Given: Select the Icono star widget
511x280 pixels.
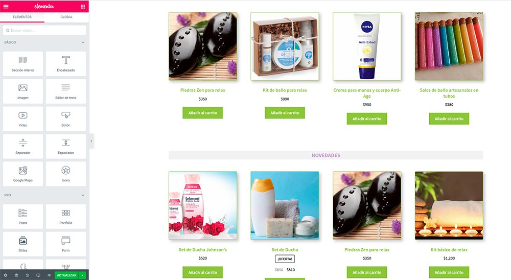Looking at the screenshot, I should 66,174.
